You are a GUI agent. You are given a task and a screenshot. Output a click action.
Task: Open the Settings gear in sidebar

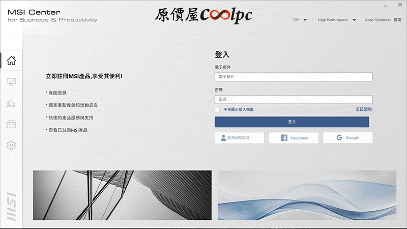point(11,145)
